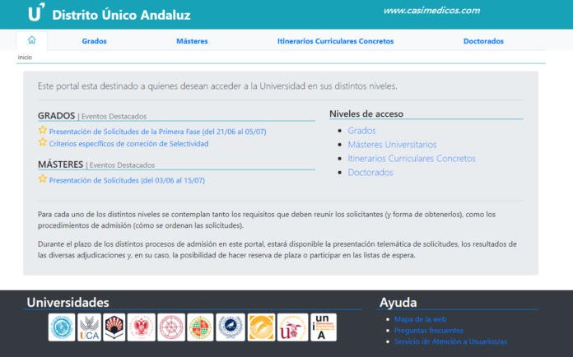
Task: Open Doctorados link in Niveles de acceso
Action: point(370,173)
